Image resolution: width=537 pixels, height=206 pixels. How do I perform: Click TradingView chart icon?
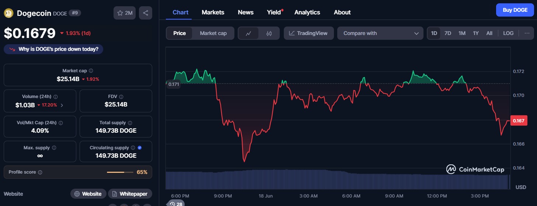[x=292, y=33]
